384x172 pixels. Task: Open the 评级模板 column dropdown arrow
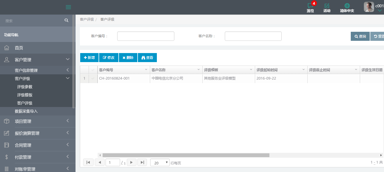point(251,70)
